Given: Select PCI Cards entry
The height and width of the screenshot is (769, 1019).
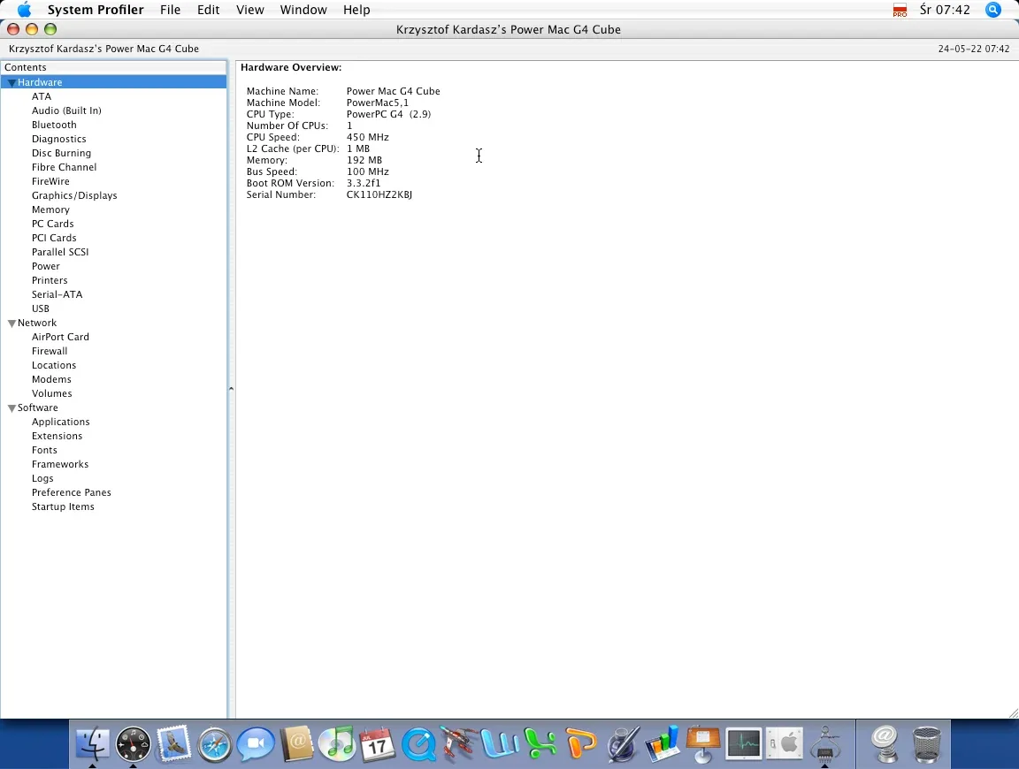Looking at the screenshot, I should (54, 238).
